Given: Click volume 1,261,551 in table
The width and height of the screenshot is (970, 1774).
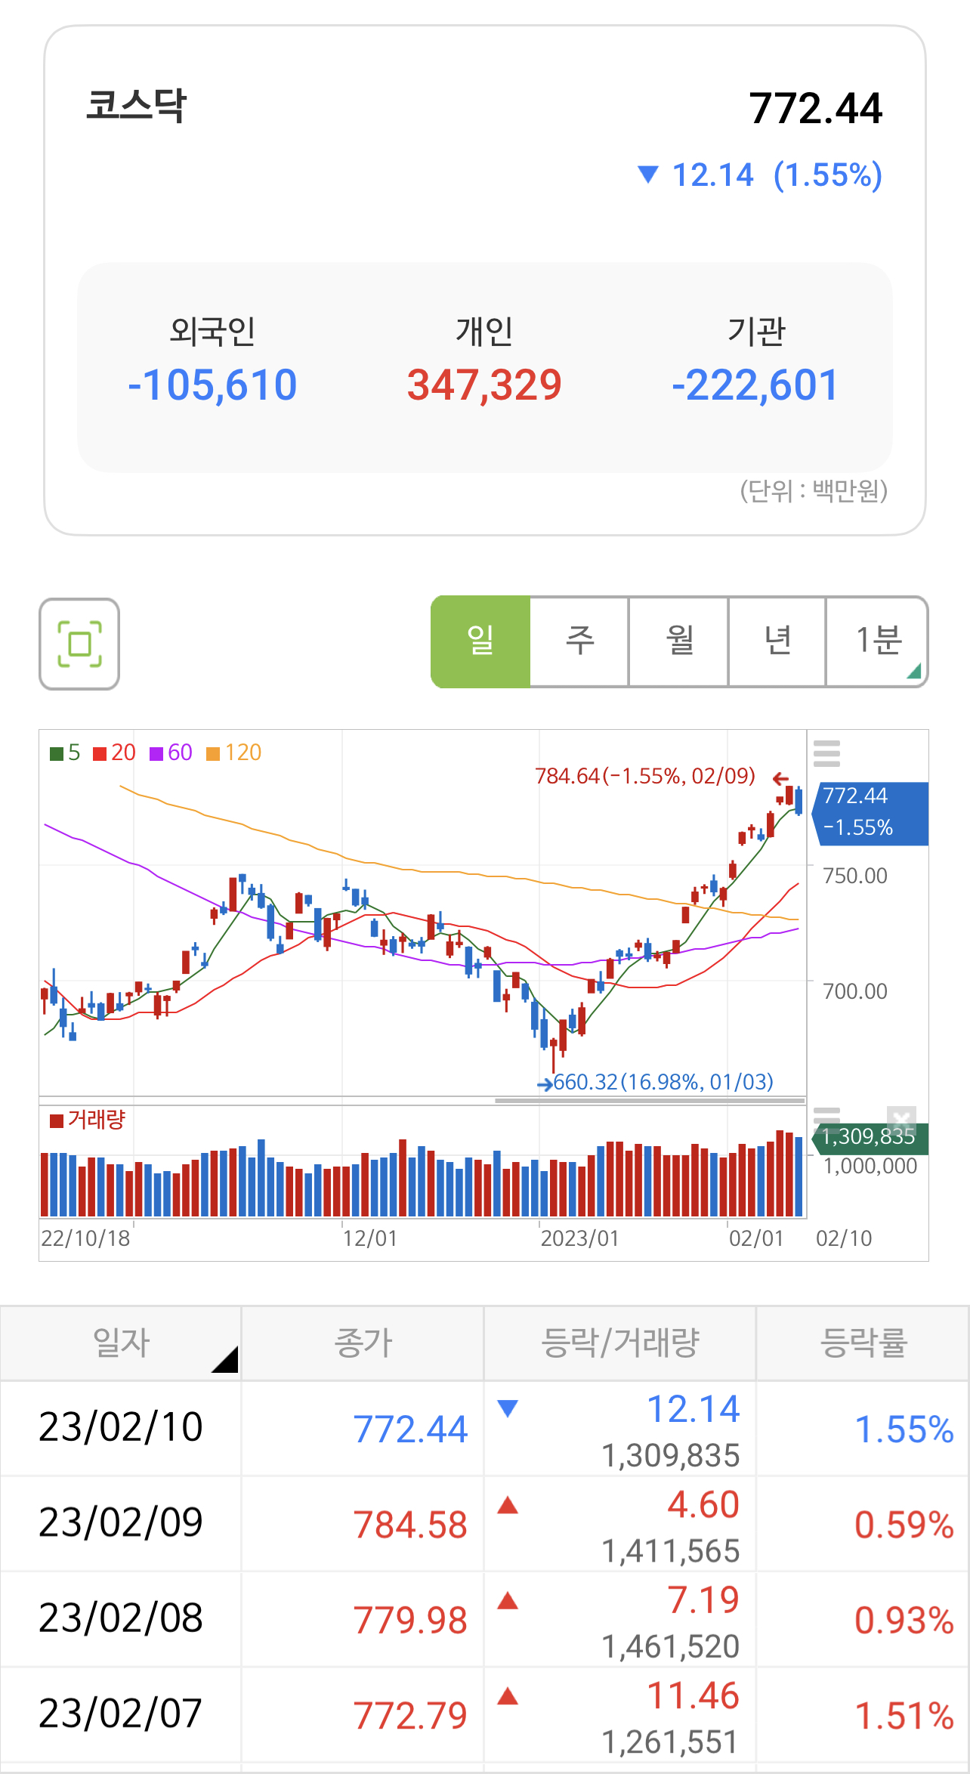Looking at the screenshot, I should (670, 1743).
